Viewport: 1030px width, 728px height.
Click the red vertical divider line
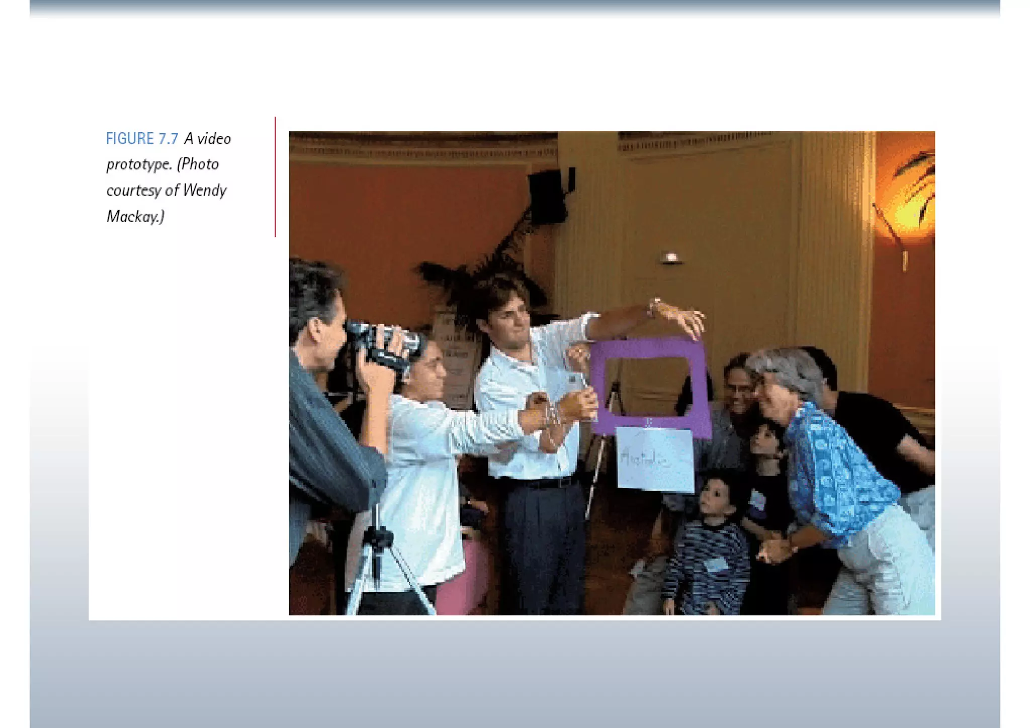click(x=275, y=177)
